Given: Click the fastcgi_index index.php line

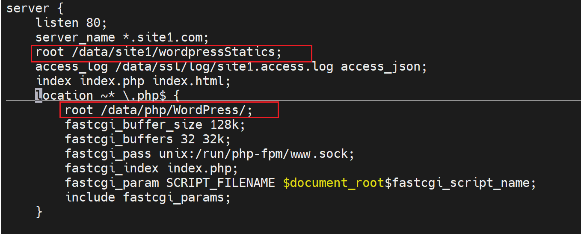Looking at the screenshot, I should (151, 168).
